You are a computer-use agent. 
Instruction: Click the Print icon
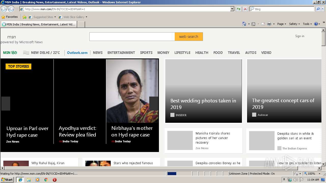[x=269, y=24]
